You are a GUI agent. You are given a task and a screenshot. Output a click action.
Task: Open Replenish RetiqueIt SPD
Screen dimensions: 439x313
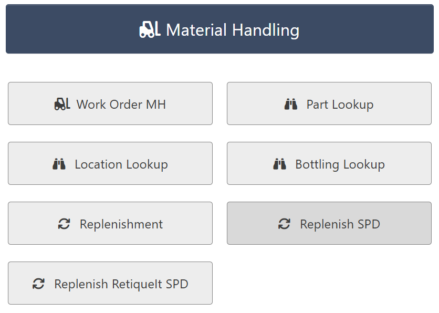pyautogui.click(x=110, y=283)
